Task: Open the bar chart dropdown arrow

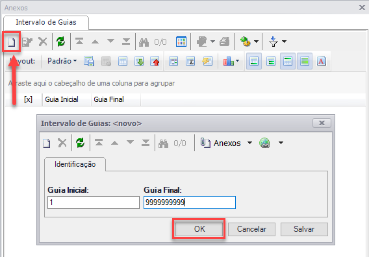Action: tap(238, 61)
